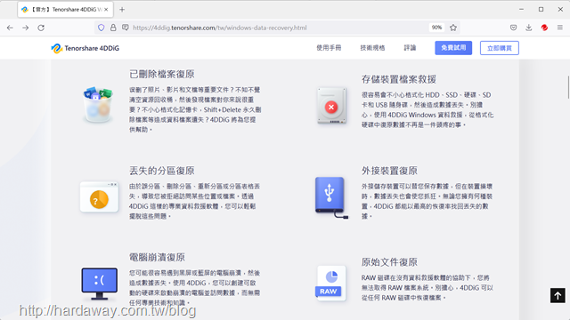Click the back-to-top arrow button
Image resolution: width=570 pixels, height=320 pixels.
[x=558, y=295]
